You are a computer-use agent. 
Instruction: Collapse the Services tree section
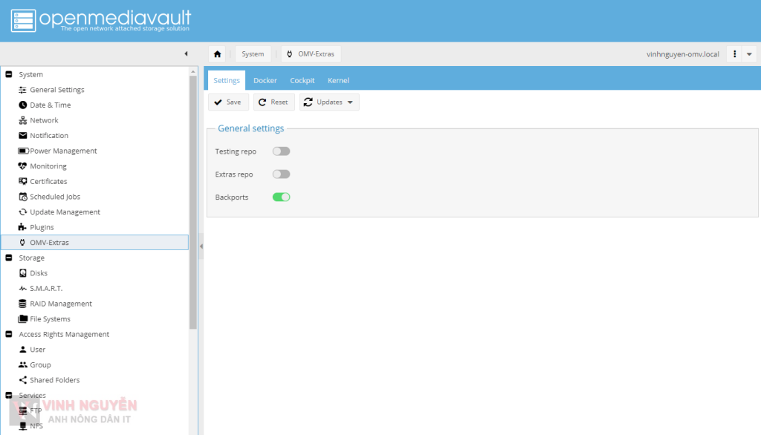pyautogui.click(x=9, y=395)
